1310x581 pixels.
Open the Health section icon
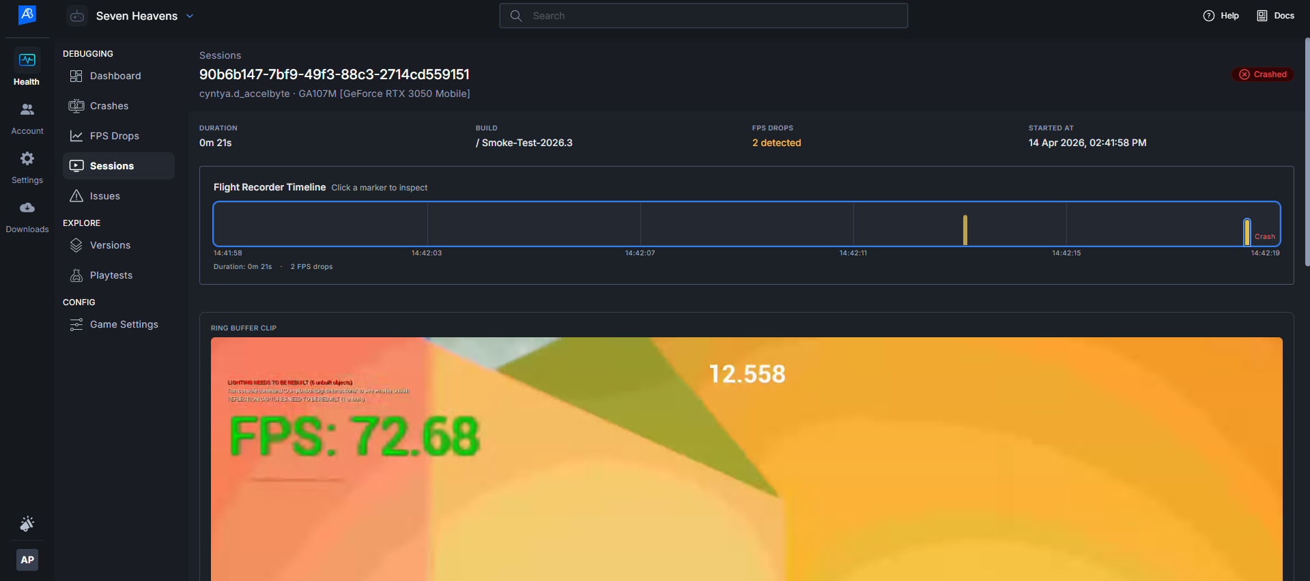tap(27, 61)
